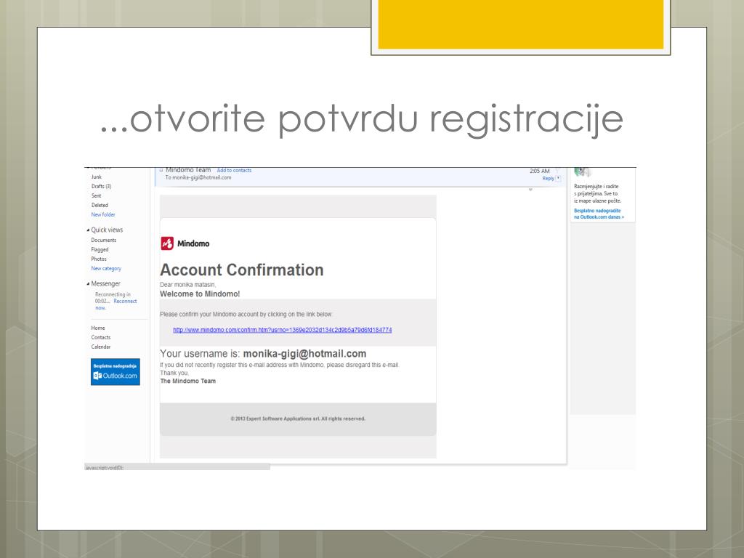Click the Outlook.com upgrade banner
This screenshot has width=744, height=558.
[x=116, y=371]
